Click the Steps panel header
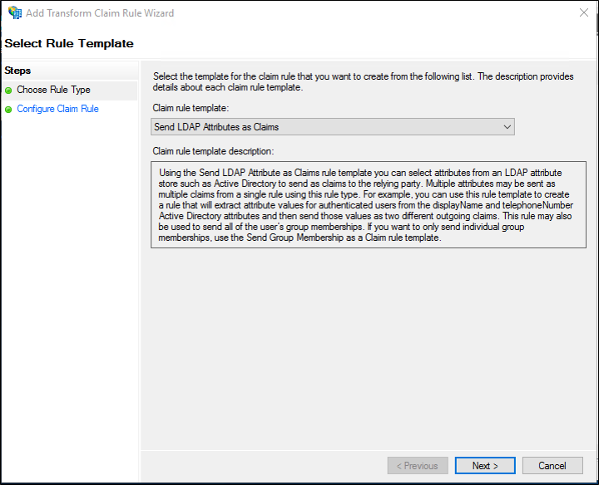 click(x=17, y=71)
